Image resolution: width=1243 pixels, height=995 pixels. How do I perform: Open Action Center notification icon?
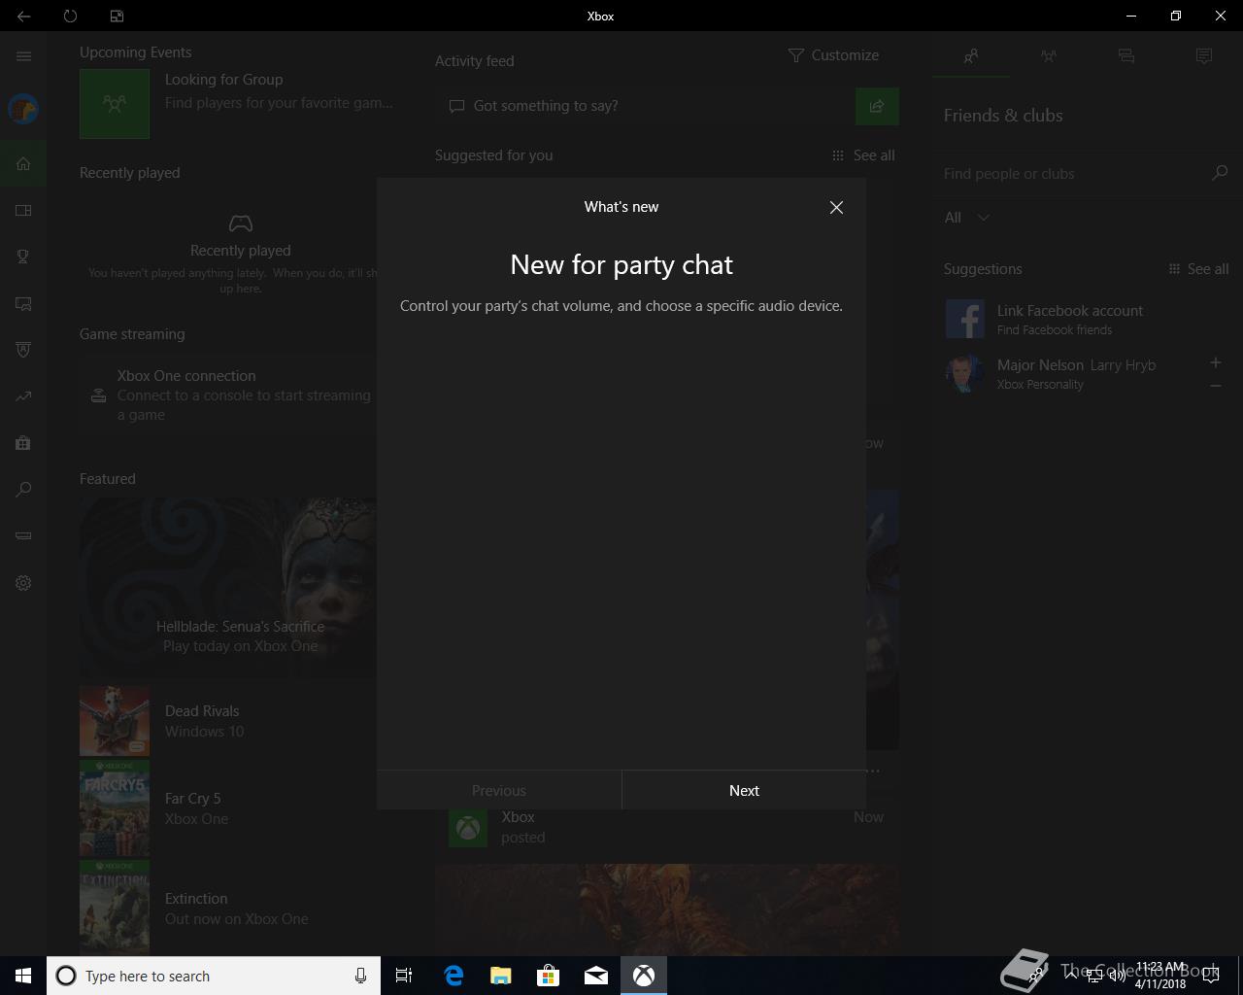click(1211, 976)
